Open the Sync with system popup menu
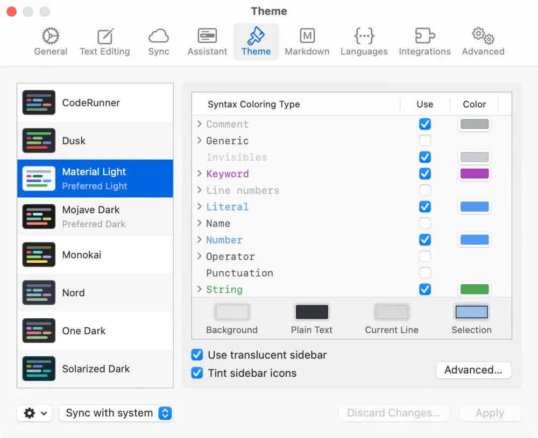The image size is (538, 438). pos(116,413)
